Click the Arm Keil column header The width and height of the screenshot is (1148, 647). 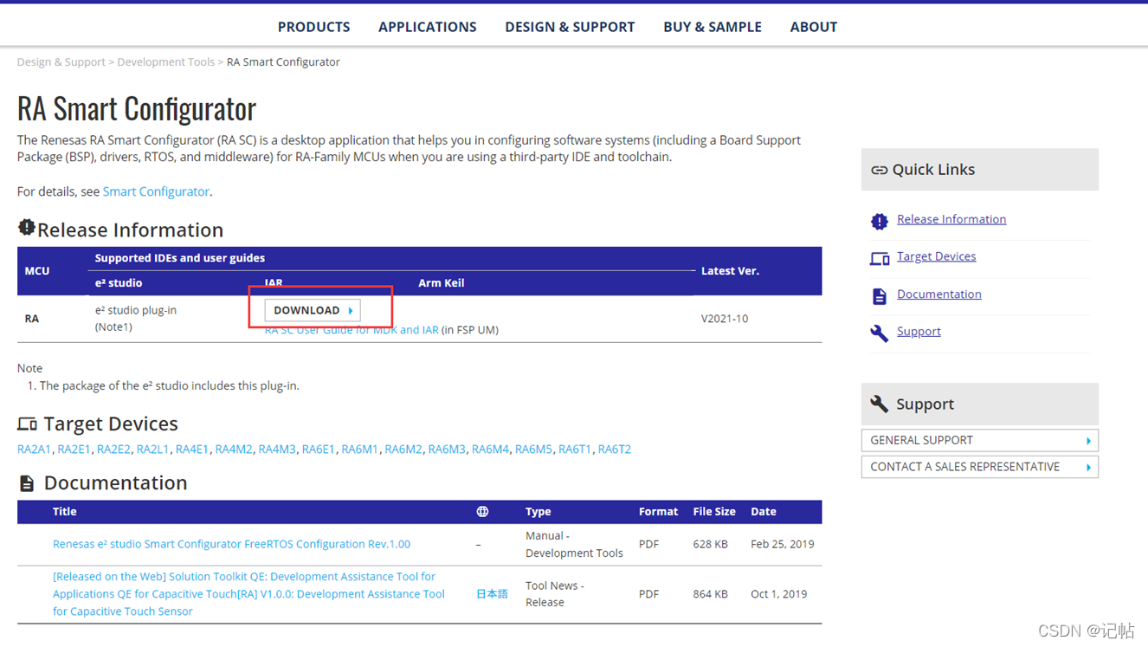coord(442,283)
